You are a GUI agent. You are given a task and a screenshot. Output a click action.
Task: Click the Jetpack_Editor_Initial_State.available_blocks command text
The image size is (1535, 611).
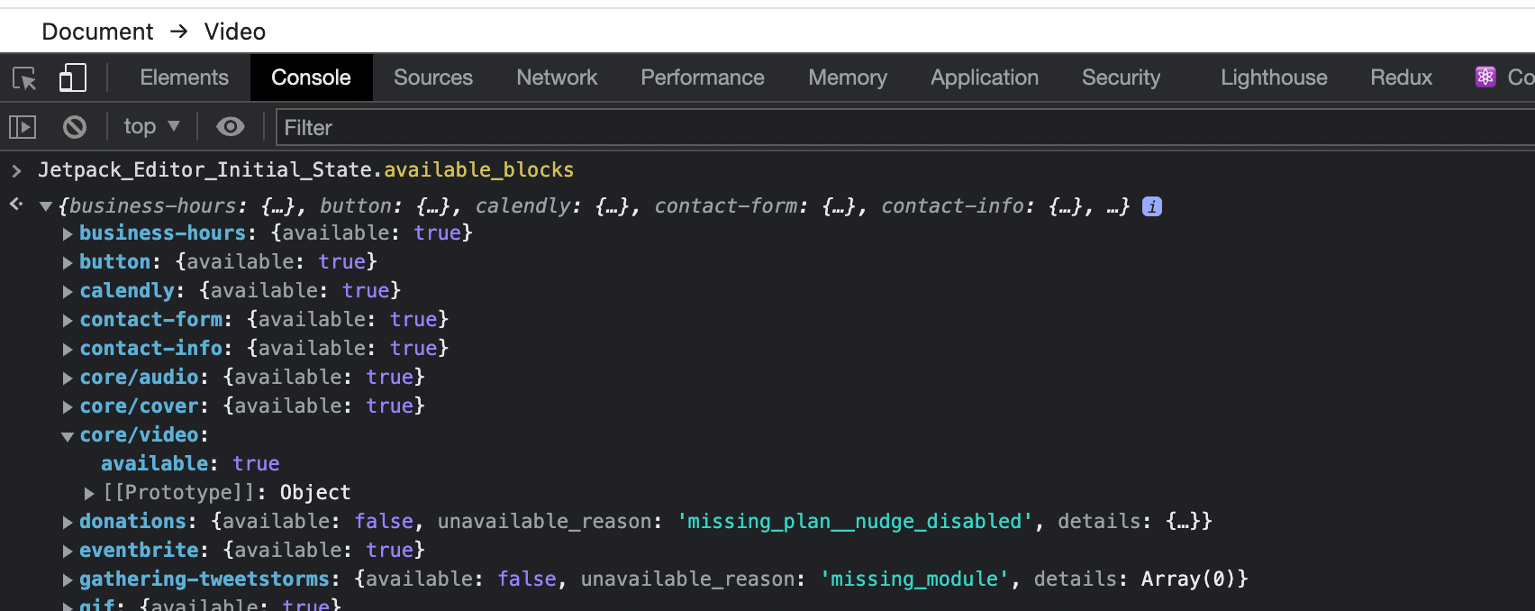coord(306,169)
